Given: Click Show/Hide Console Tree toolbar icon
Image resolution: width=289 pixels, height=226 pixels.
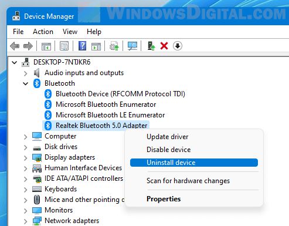Looking at the screenshot, I should tap(46, 46).
